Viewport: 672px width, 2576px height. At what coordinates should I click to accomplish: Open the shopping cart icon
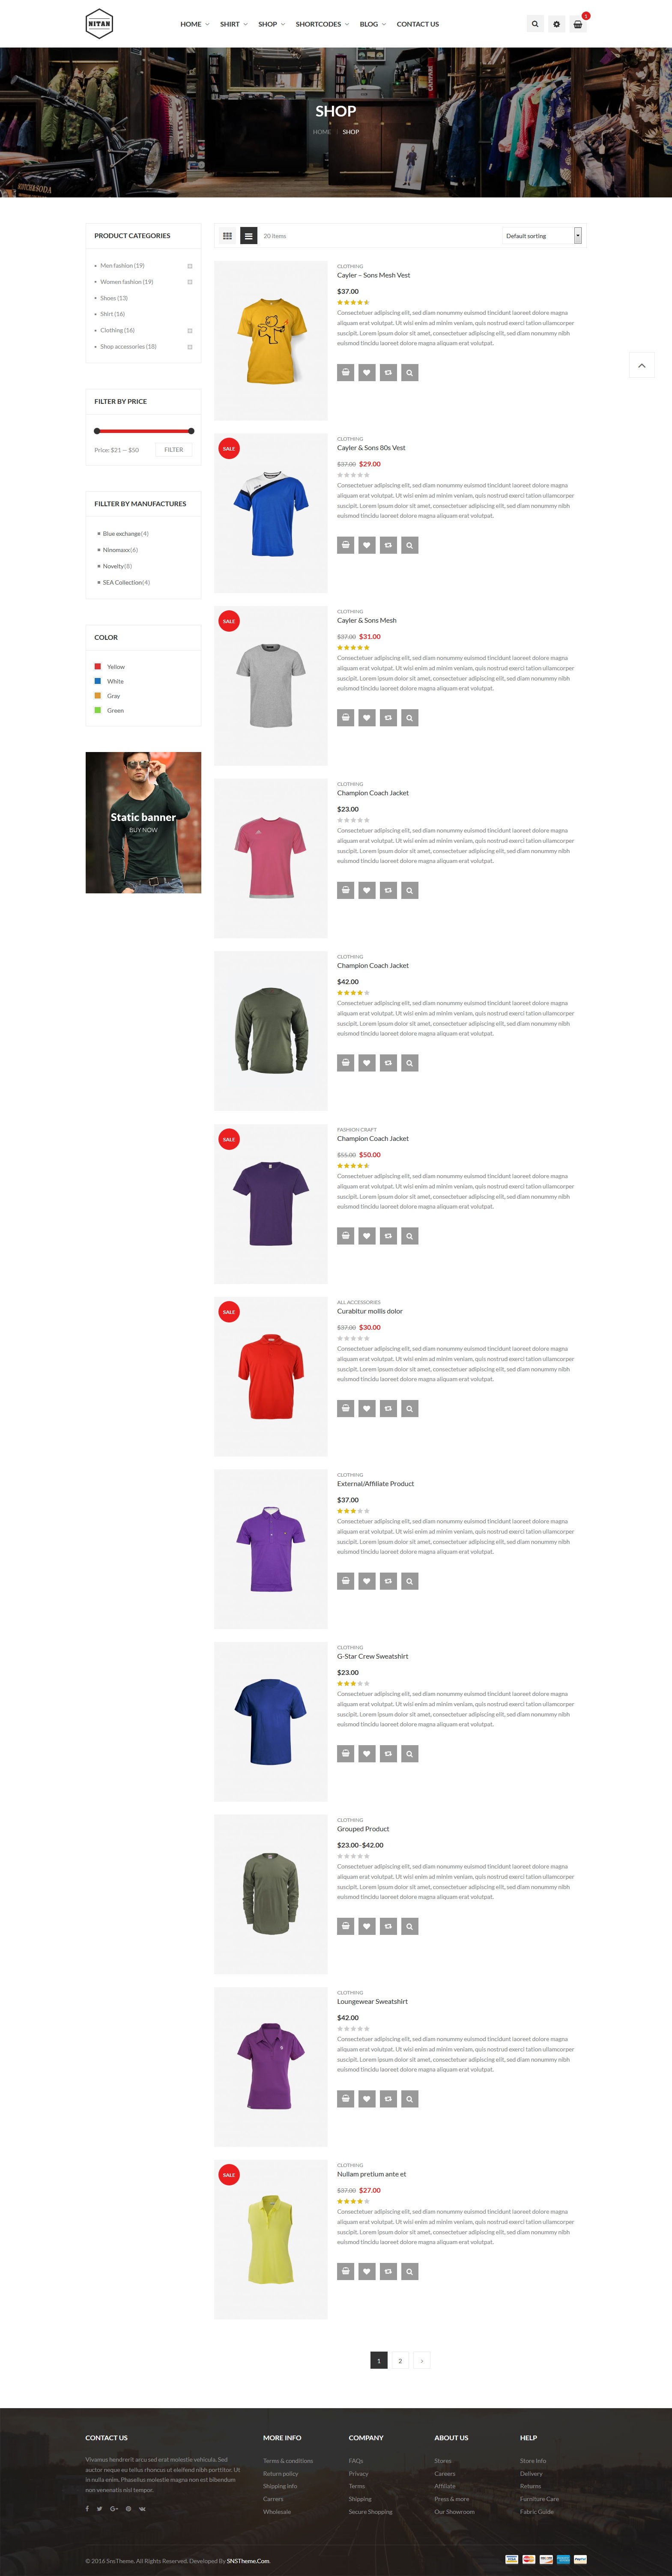(578, 24)
